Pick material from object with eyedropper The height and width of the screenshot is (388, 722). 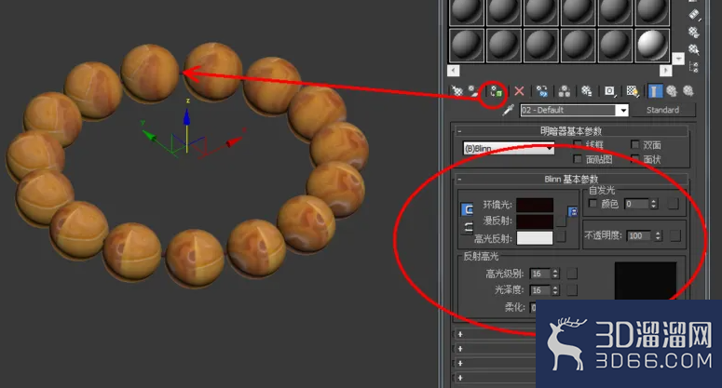pyautogui.click(x=508, y=110)
